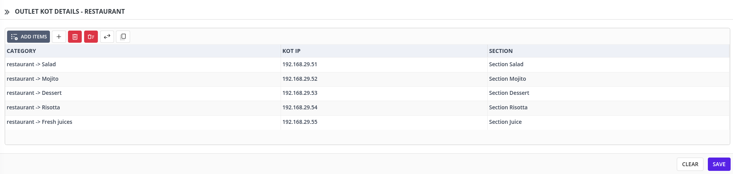Click the Section Juice cell

pyautogui.click(x=505, y=122)
